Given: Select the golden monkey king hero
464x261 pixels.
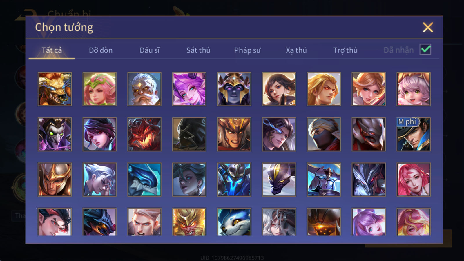Looking at the screenshot, I should point(189,222).
